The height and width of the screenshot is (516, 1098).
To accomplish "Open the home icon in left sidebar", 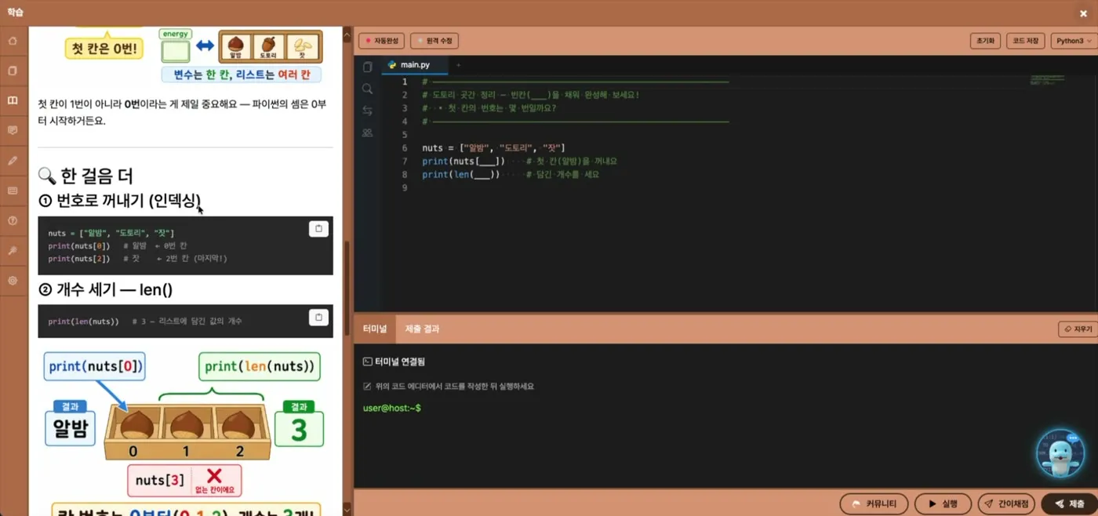I will point(13,41).
